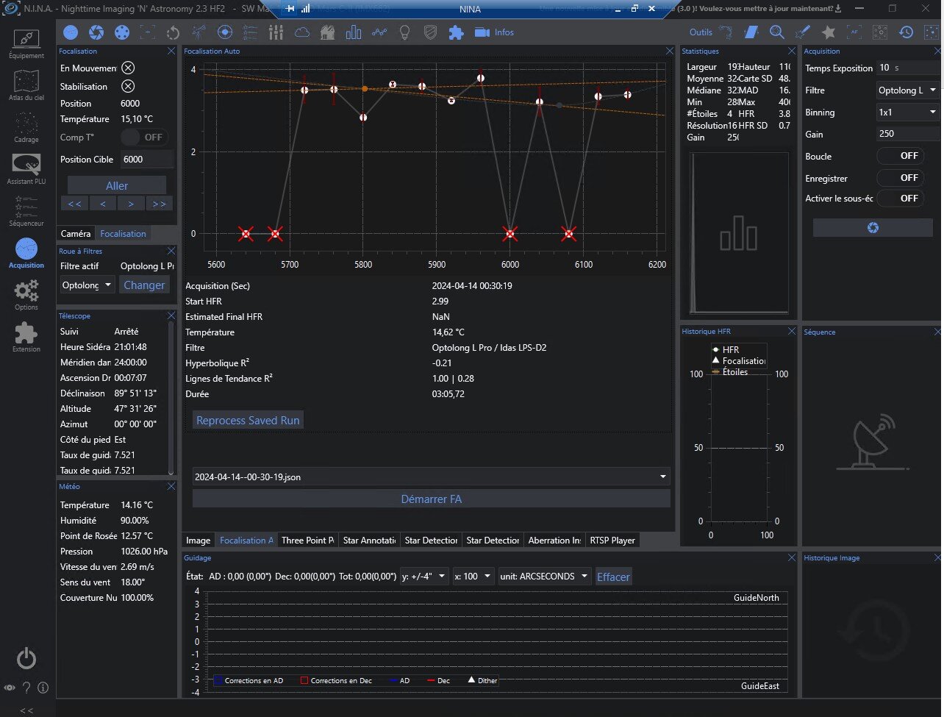The width and height of the screenshot is (944, 717).
Task: Click the weather cloud toolbar icon
Action: pos(301,32)
